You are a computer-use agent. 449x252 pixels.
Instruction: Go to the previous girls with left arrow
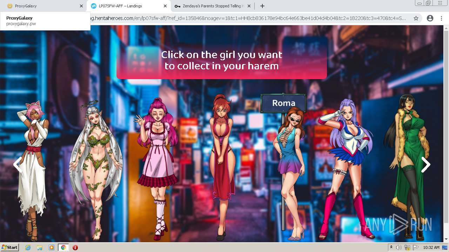tap(17, 164)
